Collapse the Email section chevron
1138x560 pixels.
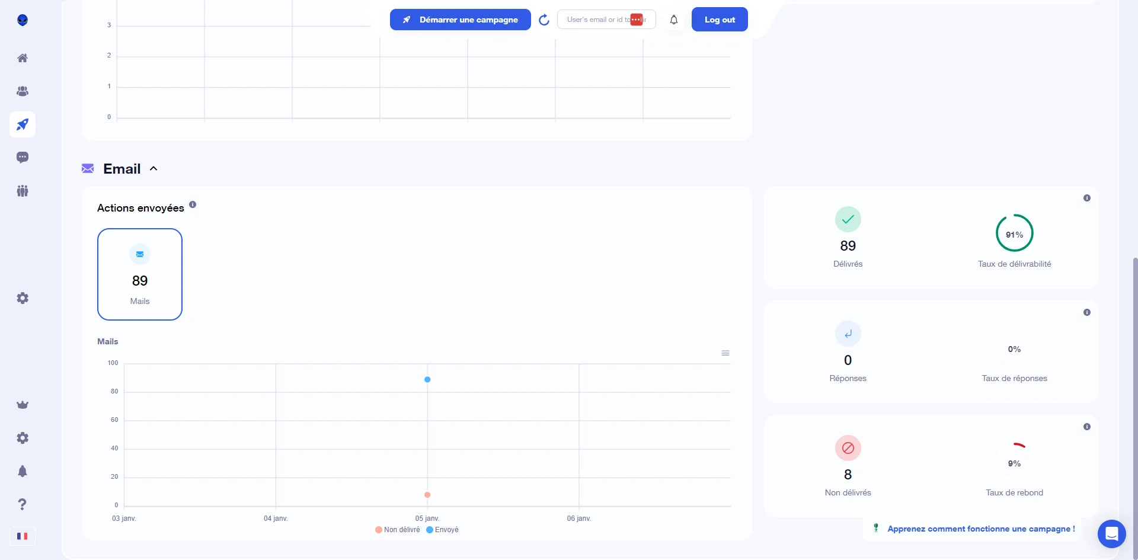click(x=154, y=168)
